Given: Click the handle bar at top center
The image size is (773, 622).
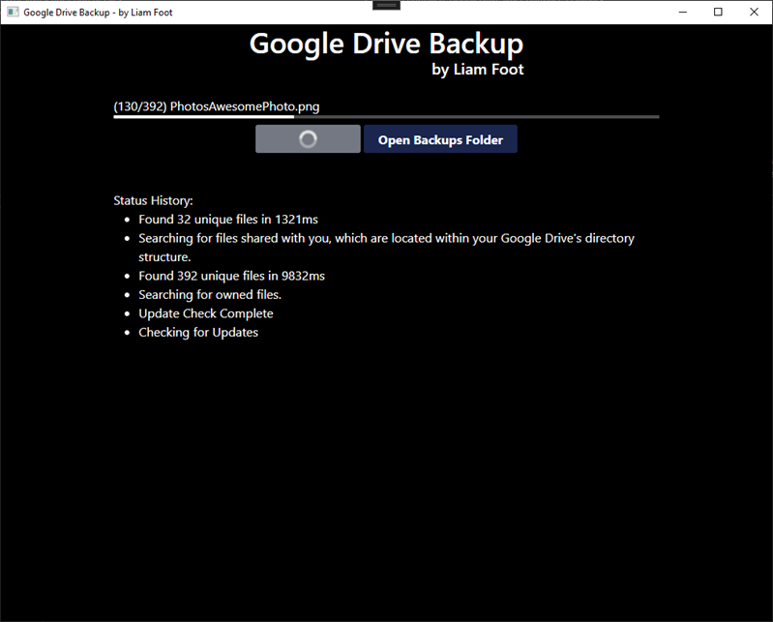Looking at the screenshot, I should [x=387, y=6].
